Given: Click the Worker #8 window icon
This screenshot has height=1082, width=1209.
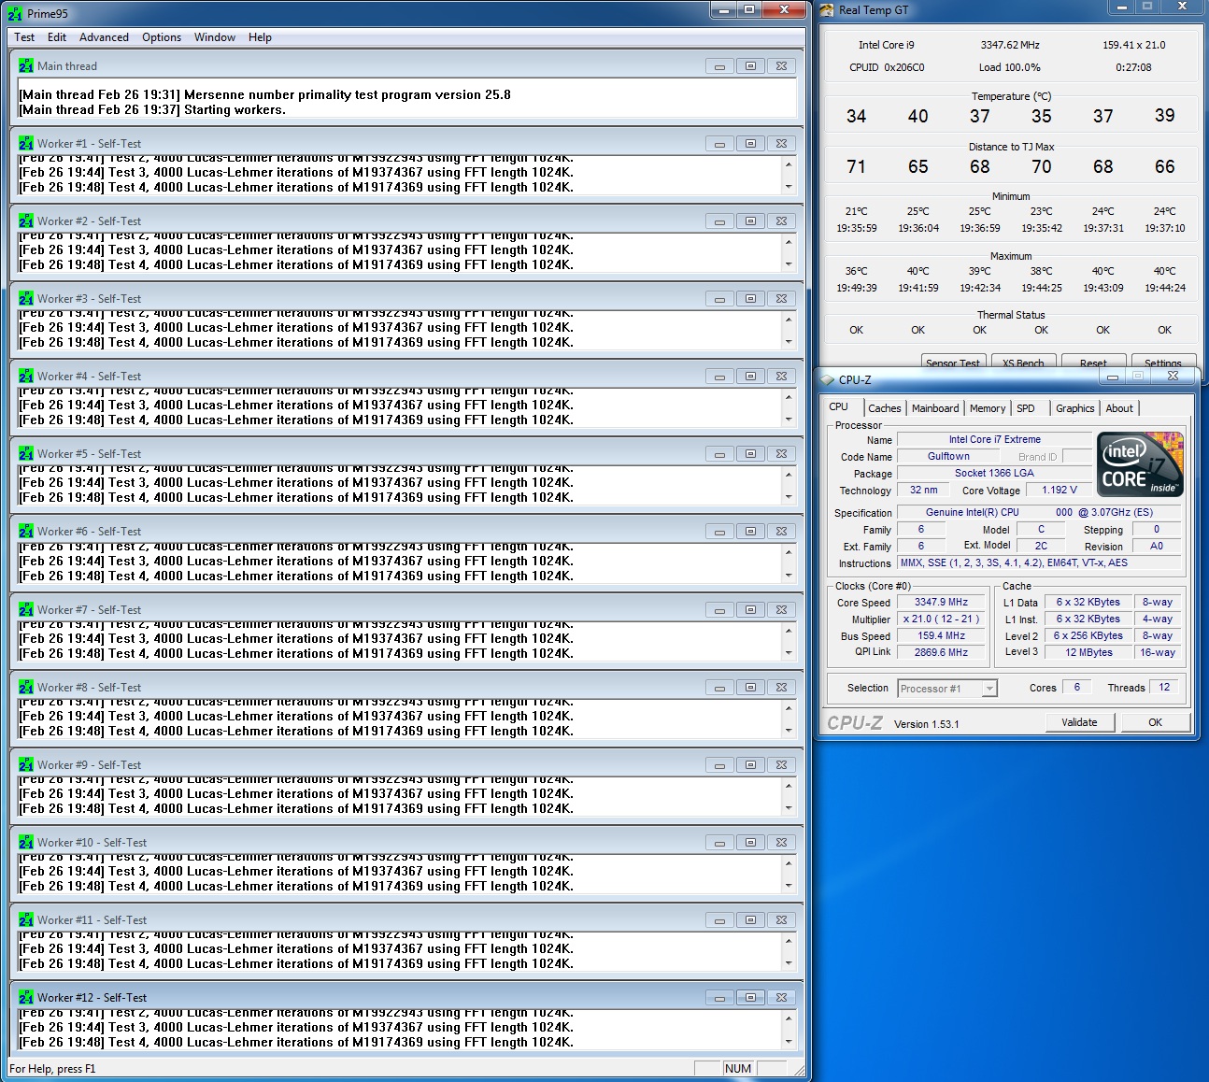Looking at the screenshot, I should [x=26, y=688].
